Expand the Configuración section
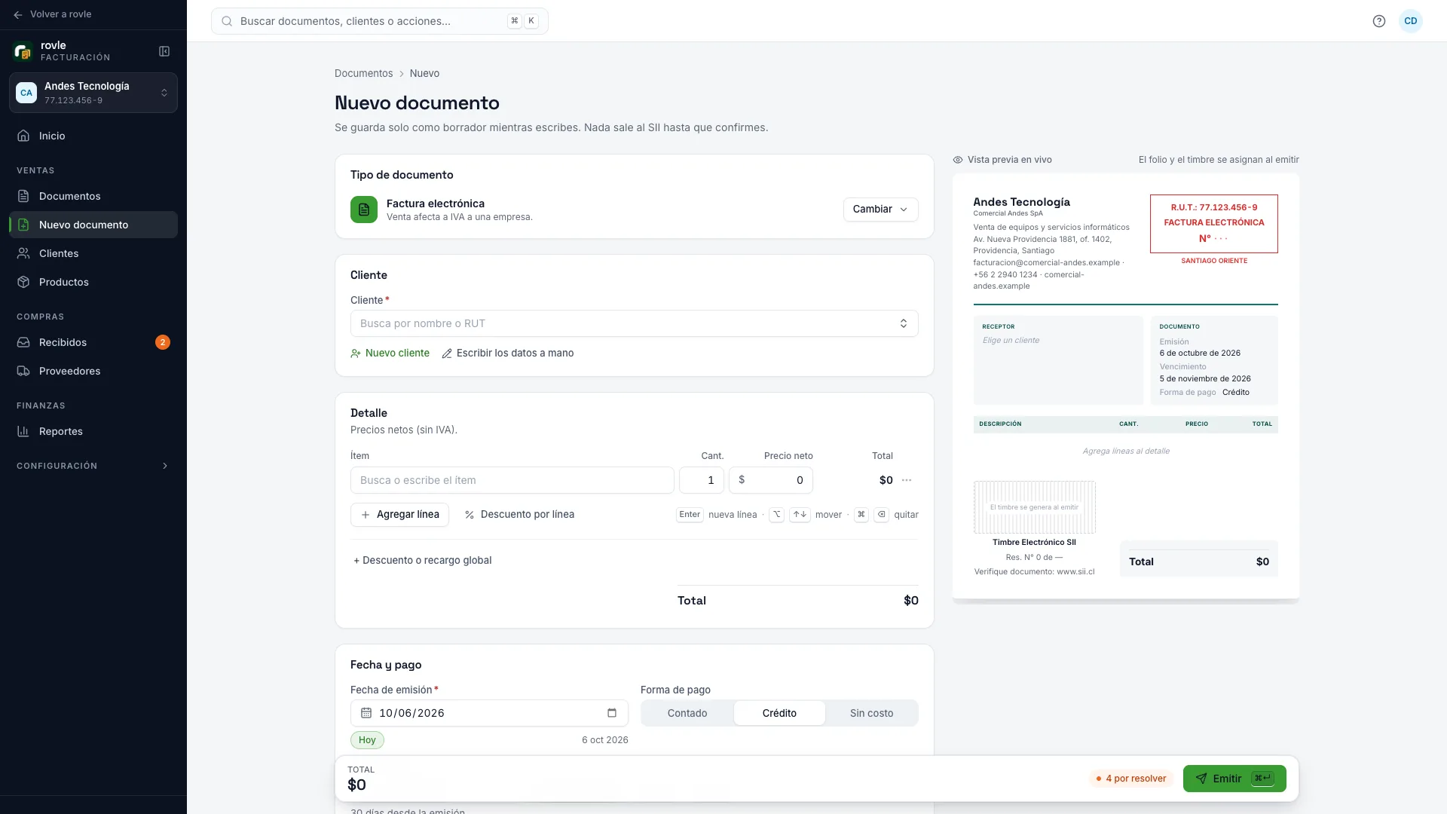Image resolution: width=1447 pixels, height=814 pixels. (93, 466)
